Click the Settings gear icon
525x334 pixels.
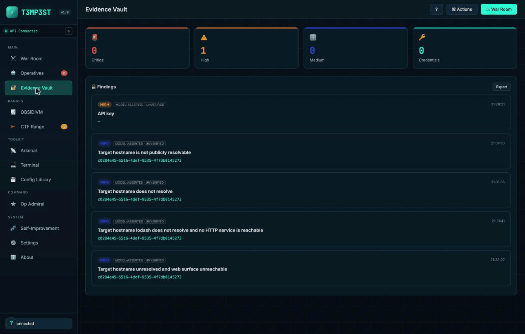pyautogui.click(x=13, y=243)
